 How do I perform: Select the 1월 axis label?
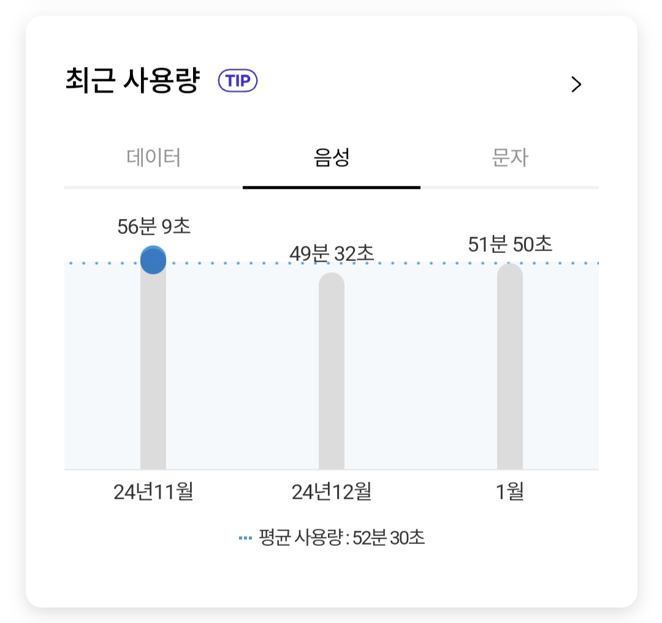tap(509, 492)
